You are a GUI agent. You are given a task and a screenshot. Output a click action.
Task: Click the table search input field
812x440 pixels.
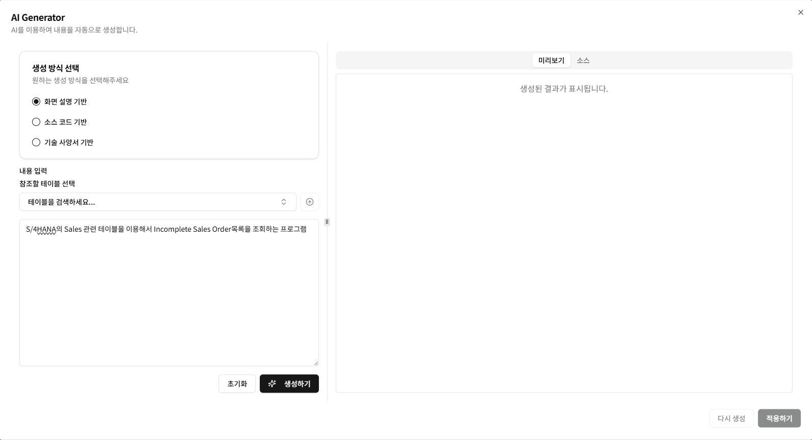click(x=127, y=202)
